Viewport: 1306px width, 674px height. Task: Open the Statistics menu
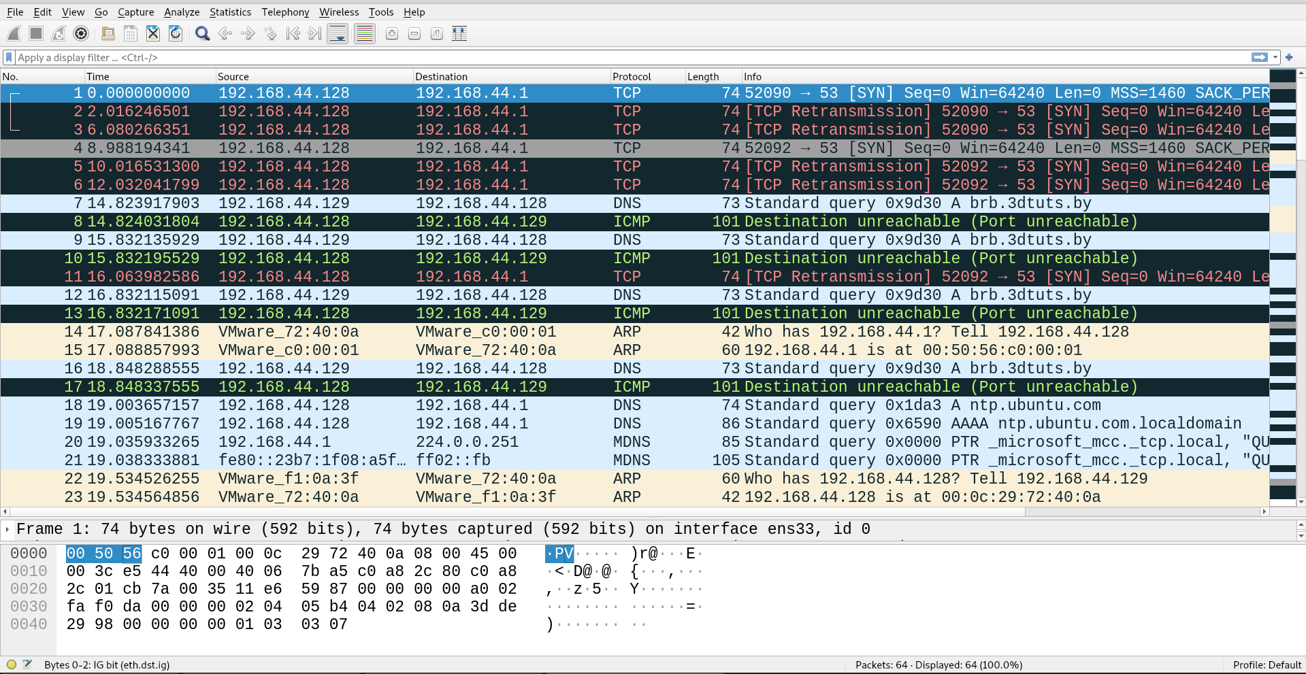230,12
